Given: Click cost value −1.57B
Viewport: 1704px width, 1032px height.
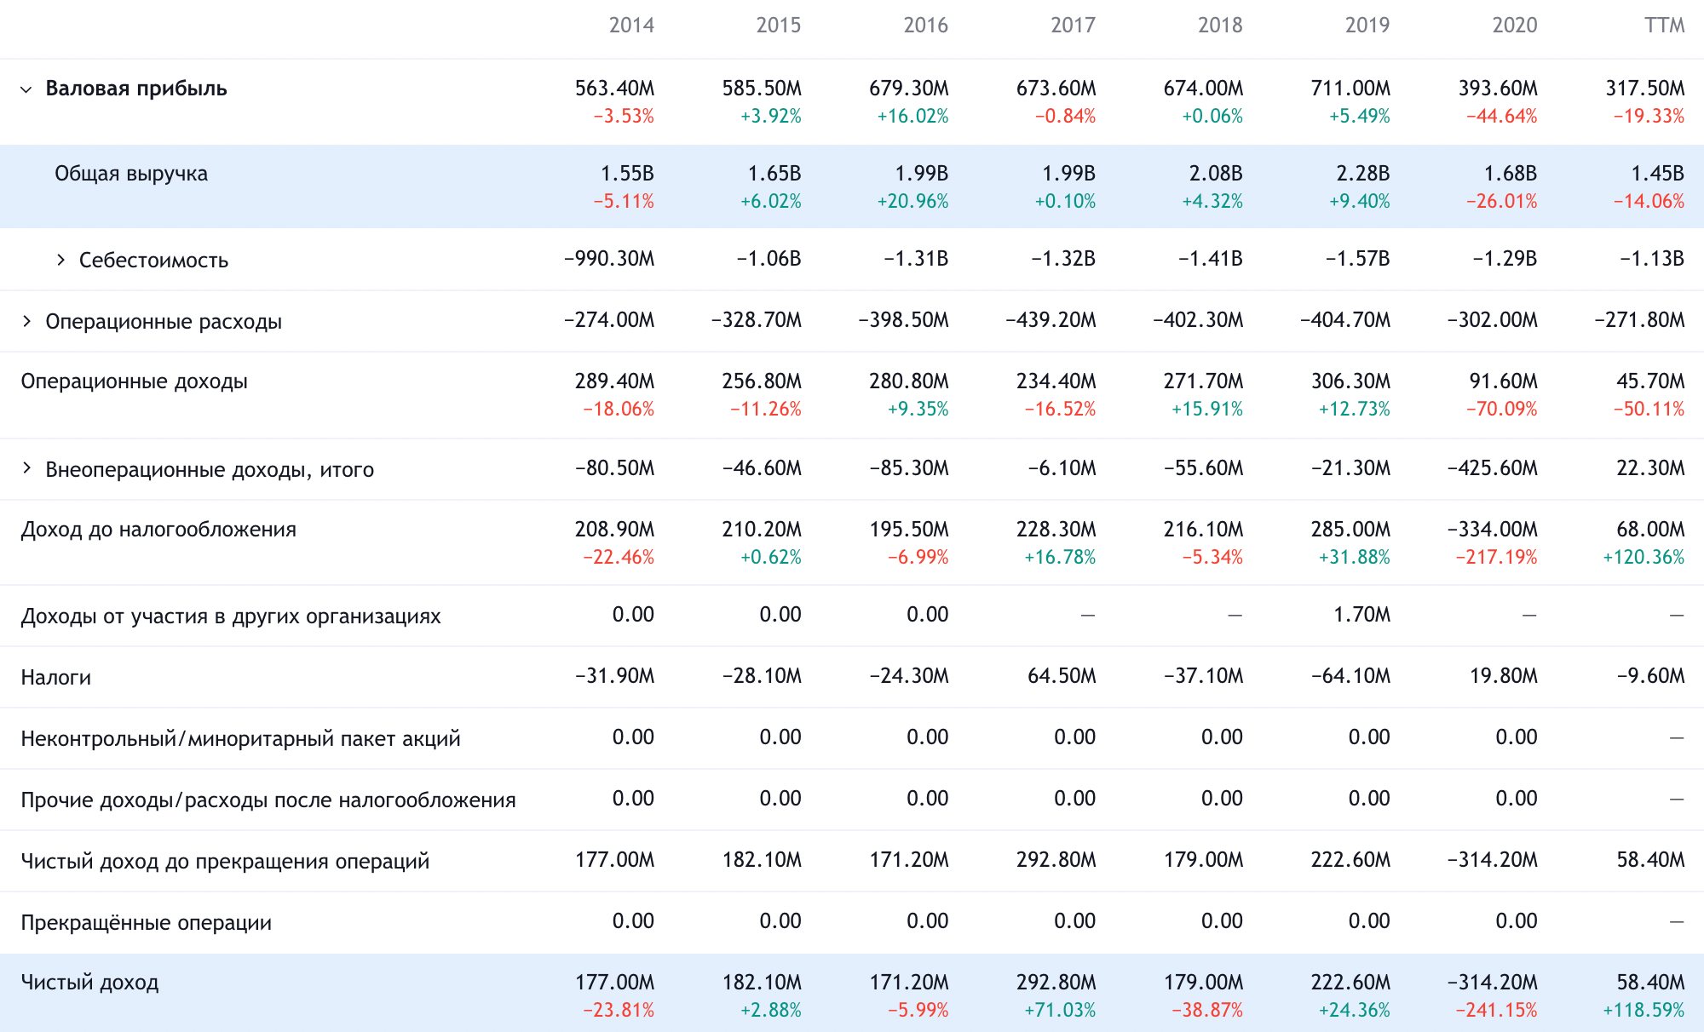Looking at the screenshot, I should click(x=1358, y=259).
